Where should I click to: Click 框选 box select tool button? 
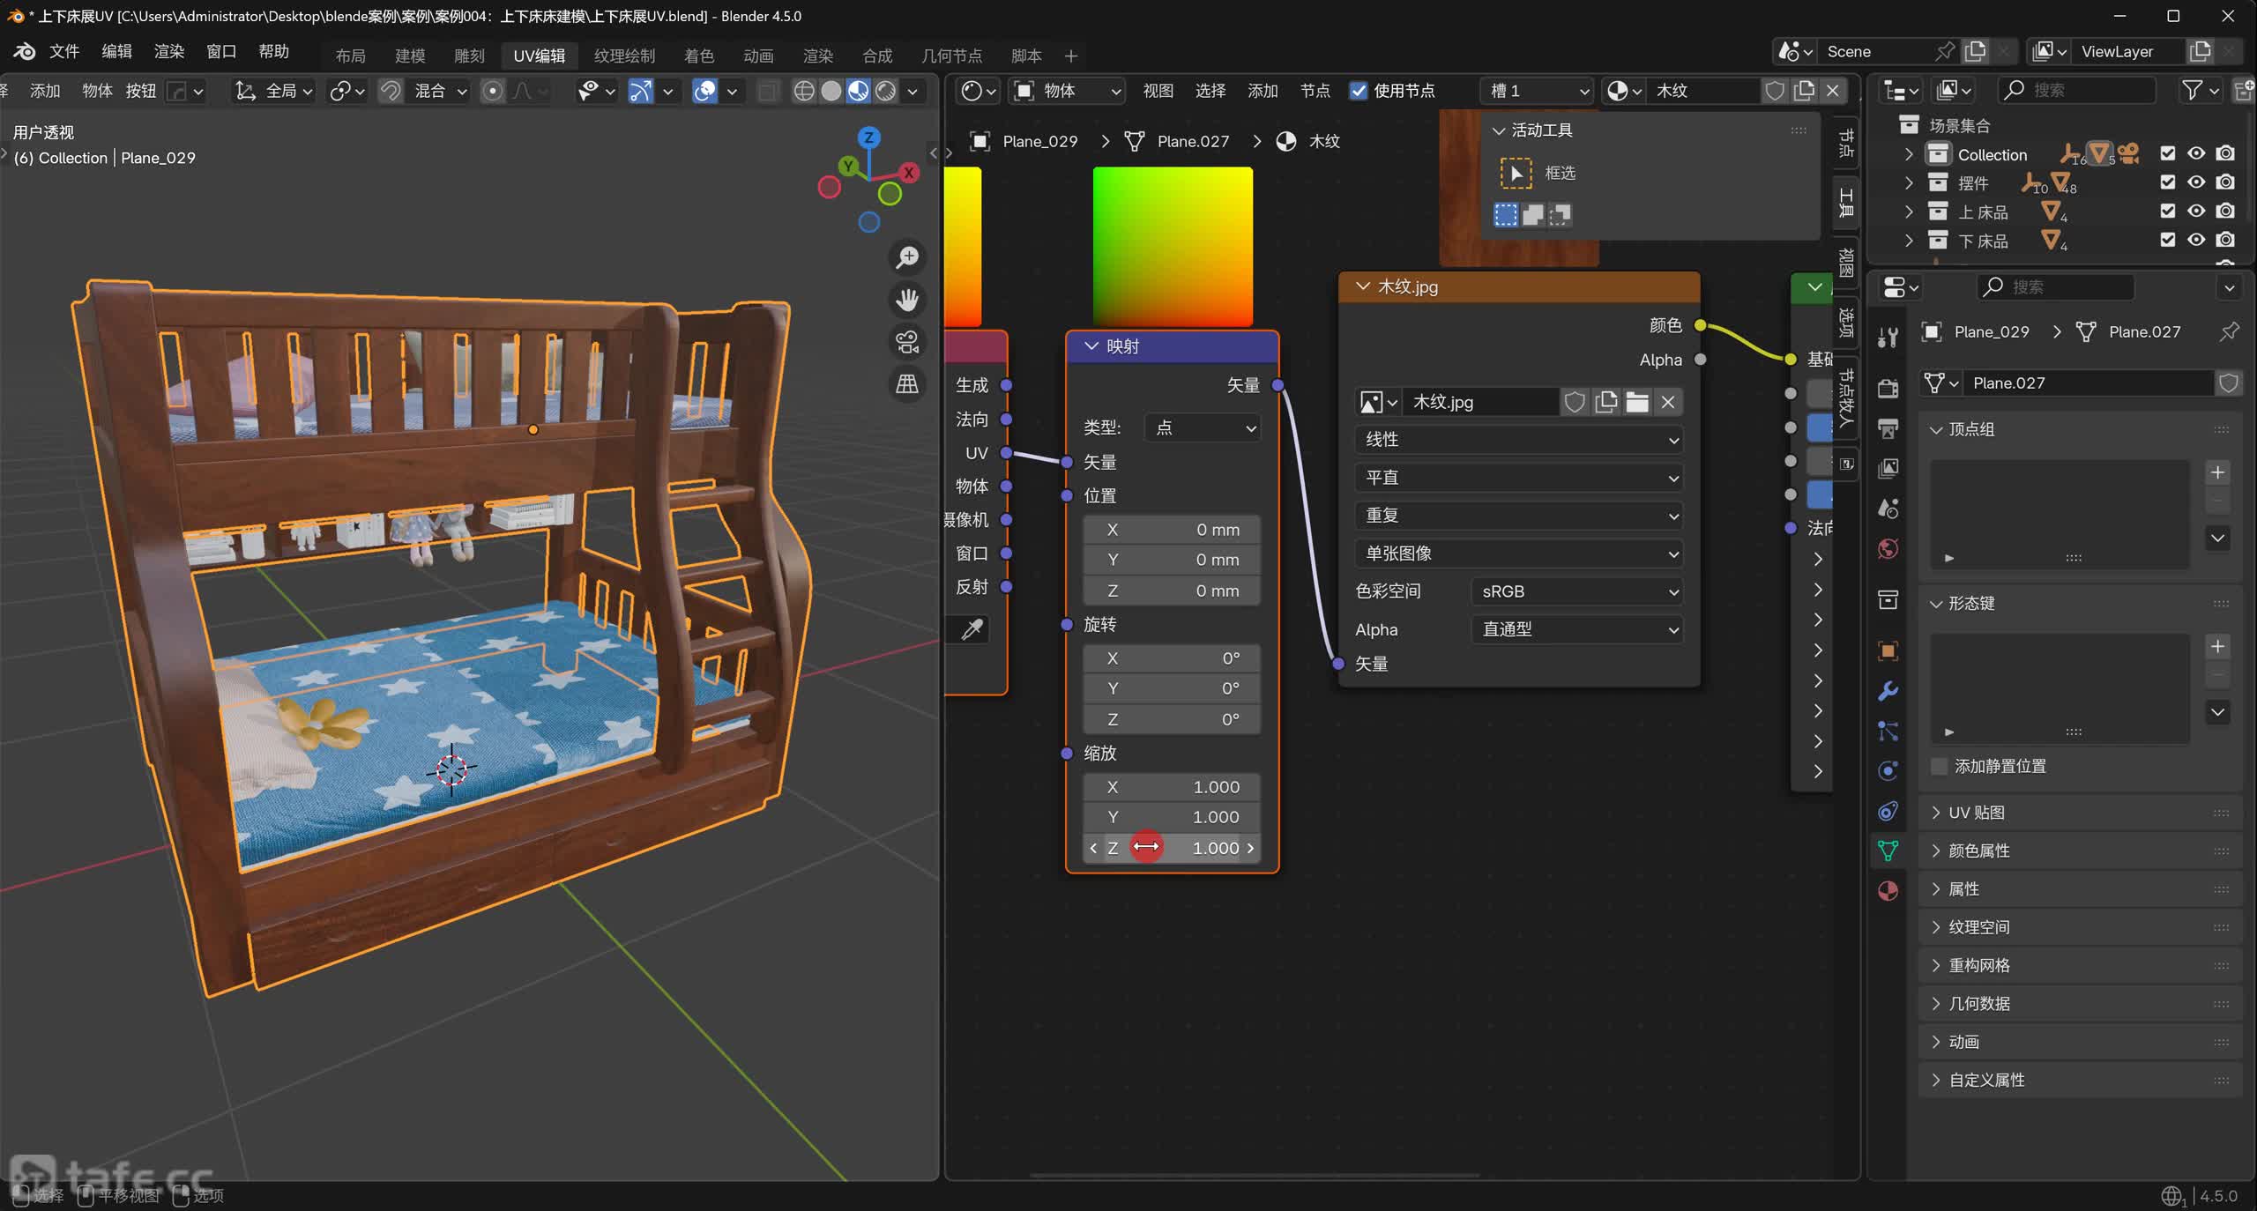click(1516, 173)
